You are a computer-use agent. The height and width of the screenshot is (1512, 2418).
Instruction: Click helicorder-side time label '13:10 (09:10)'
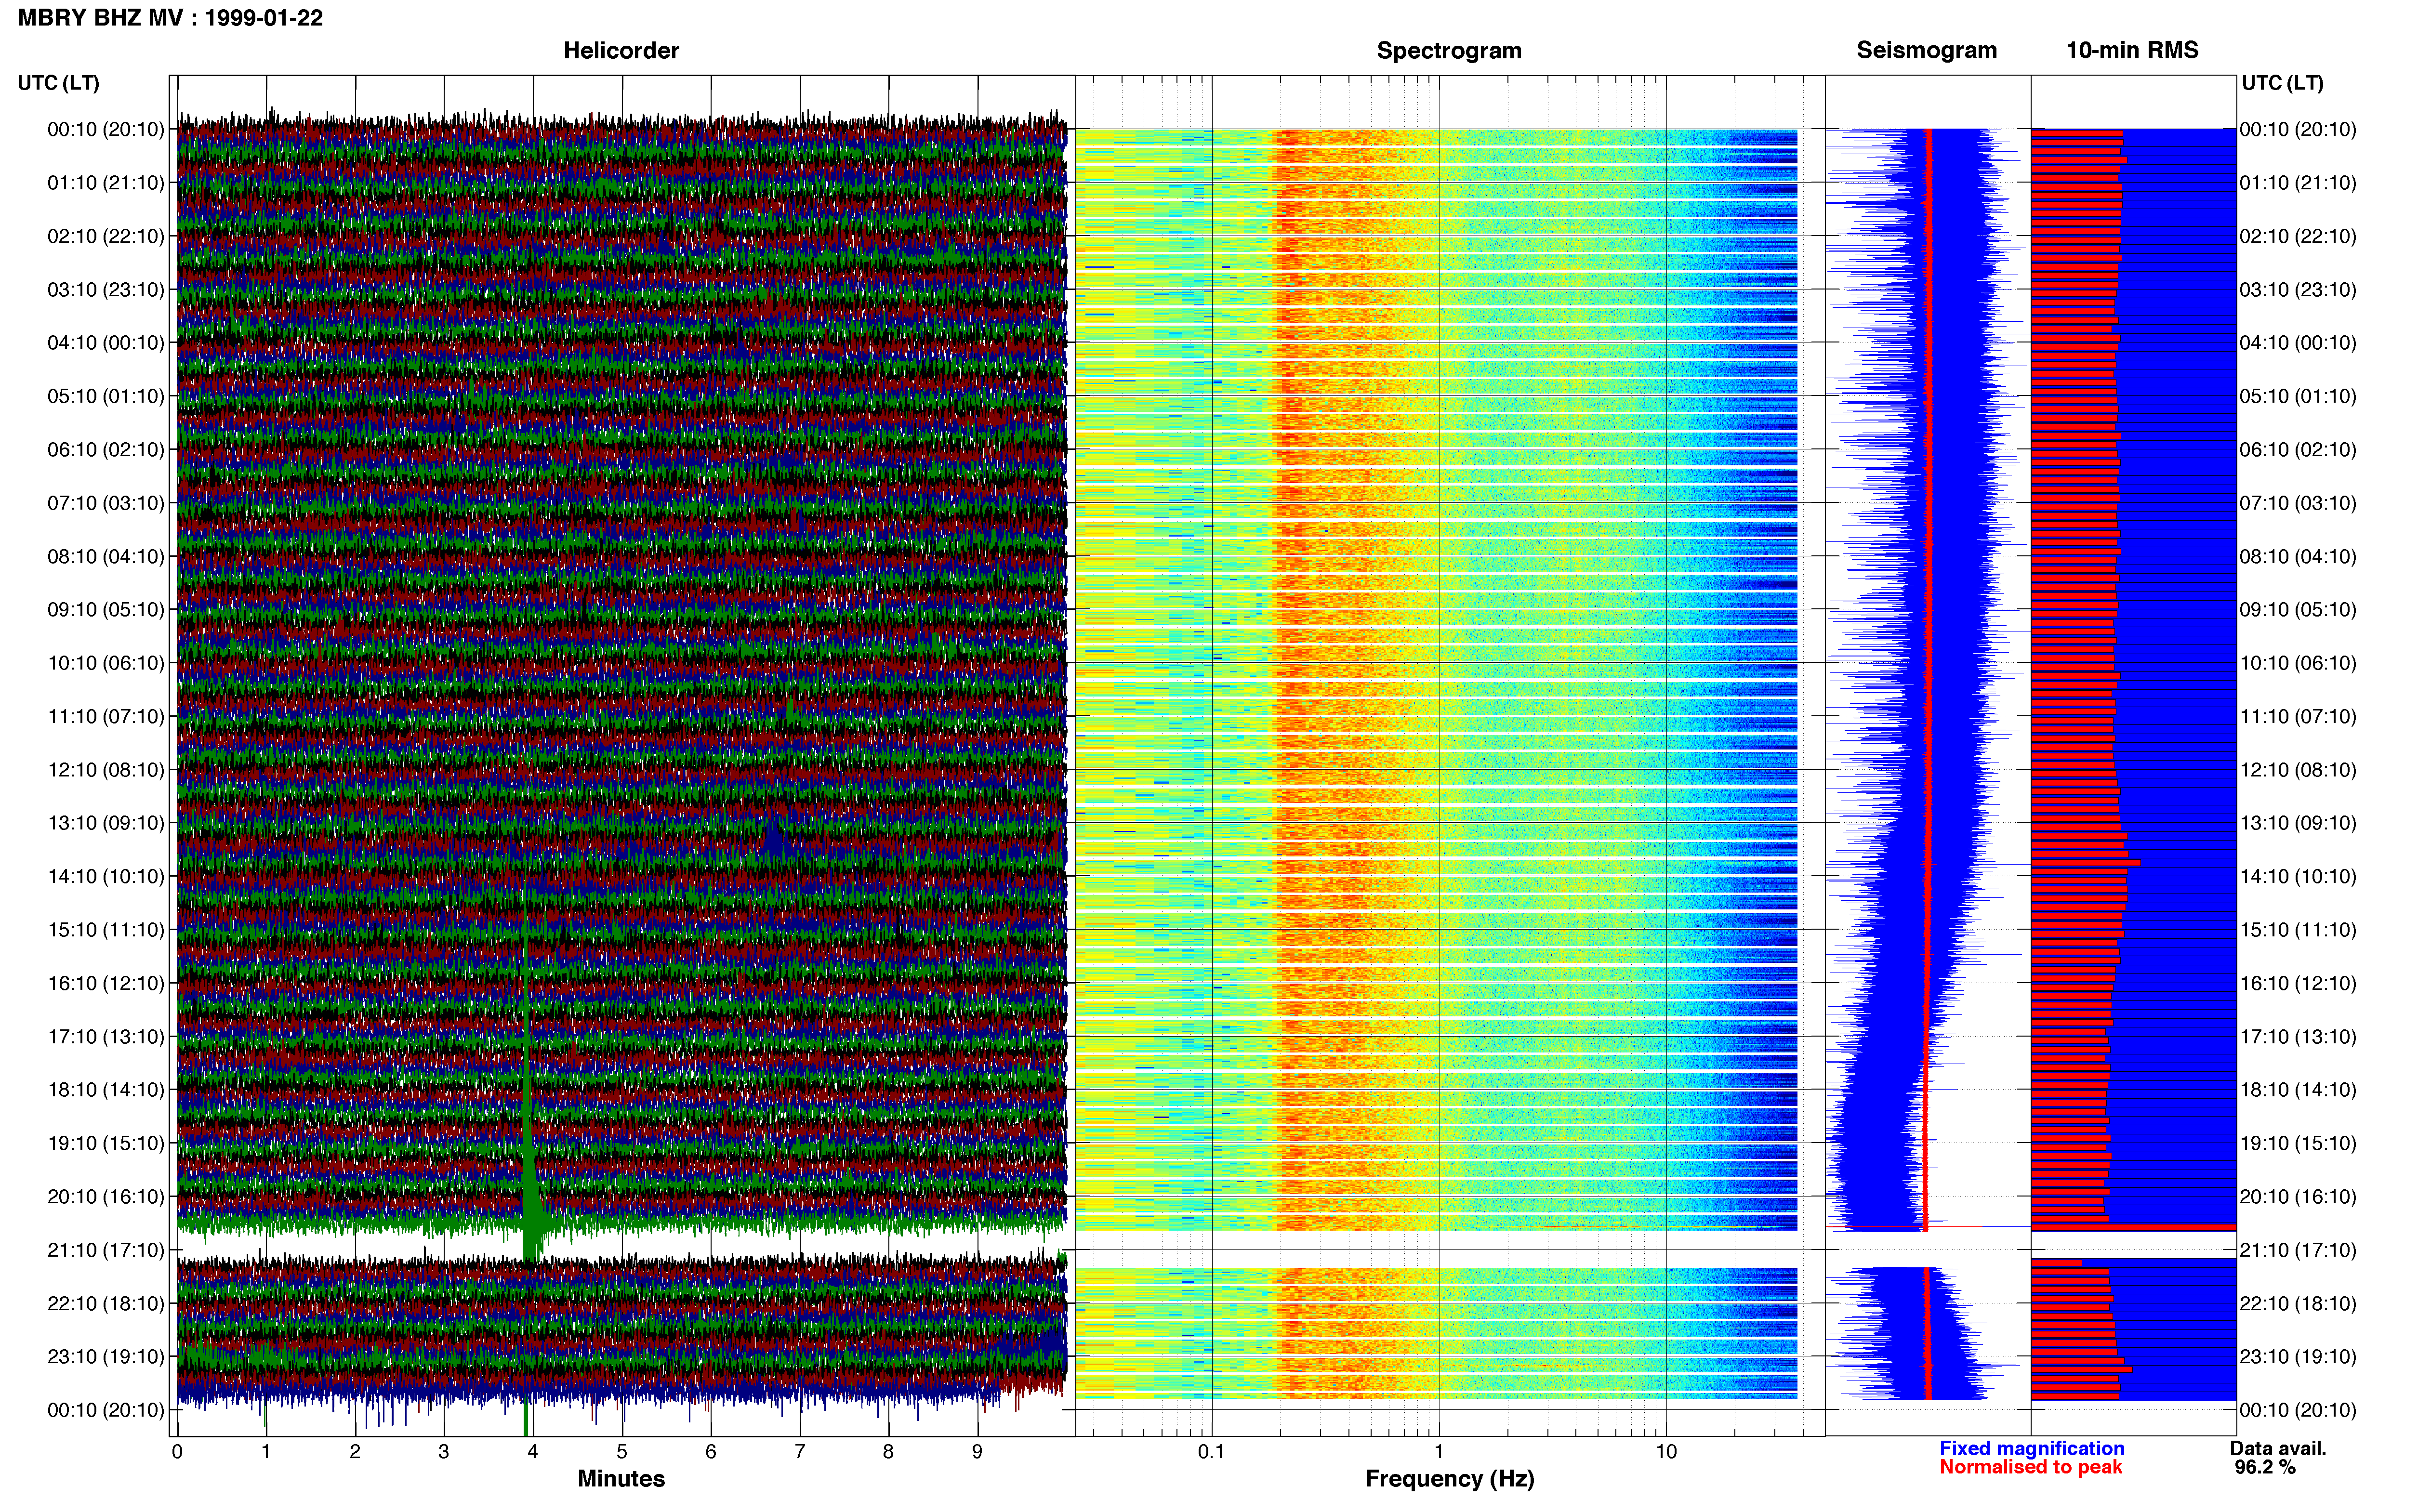pyautogui.click(x=106, y=823)
